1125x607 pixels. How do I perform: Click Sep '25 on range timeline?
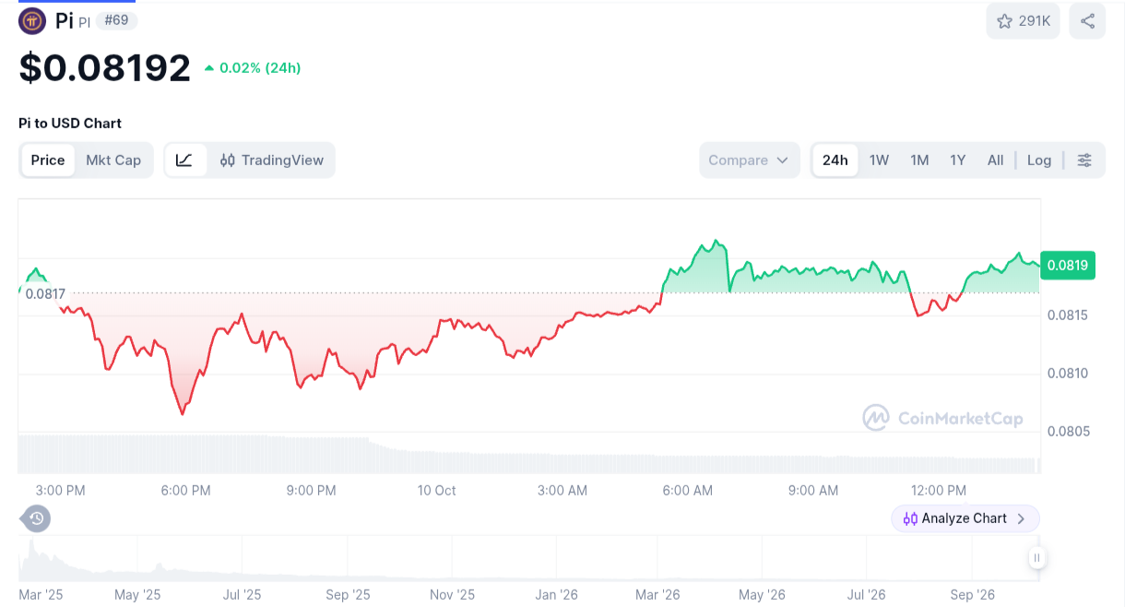[x=349, y=594]
